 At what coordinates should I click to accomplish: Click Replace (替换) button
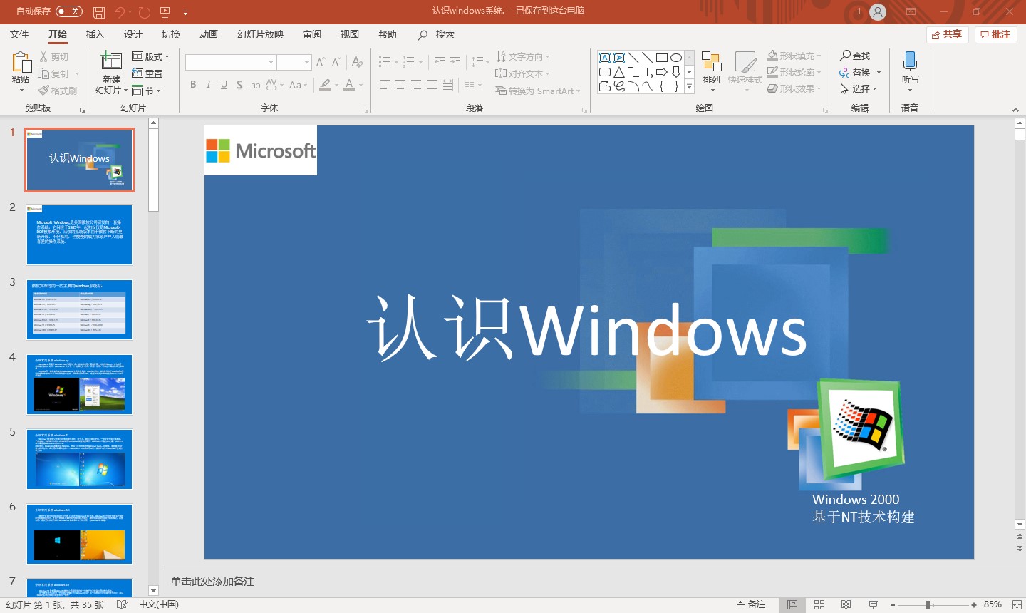860,72
